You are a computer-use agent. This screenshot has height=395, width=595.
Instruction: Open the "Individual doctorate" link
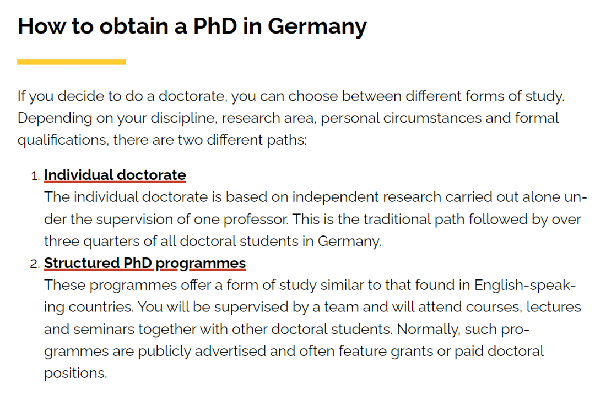[115, 175]
